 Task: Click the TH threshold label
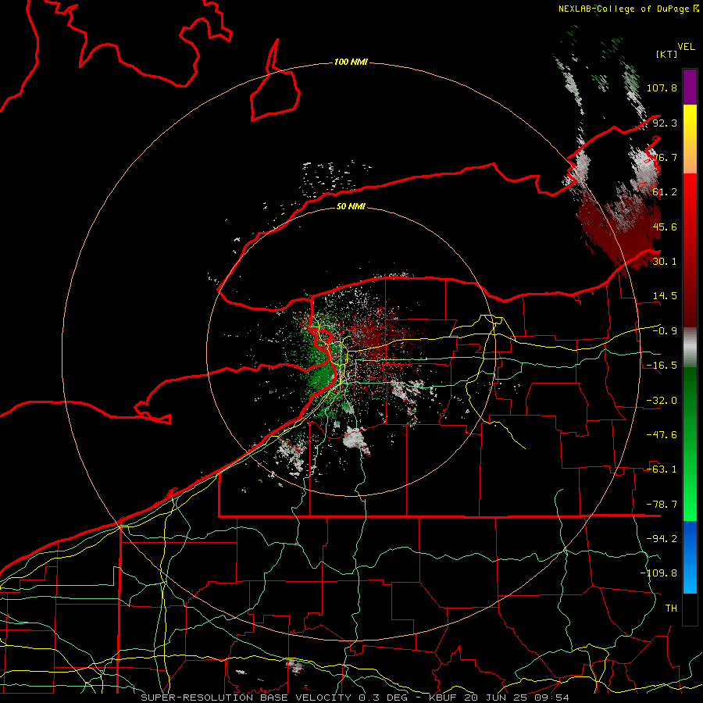coord(671,608)
